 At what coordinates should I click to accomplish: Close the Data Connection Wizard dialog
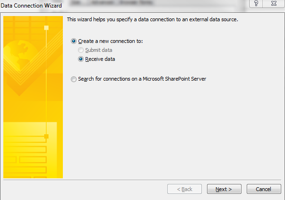click(274, 3)
